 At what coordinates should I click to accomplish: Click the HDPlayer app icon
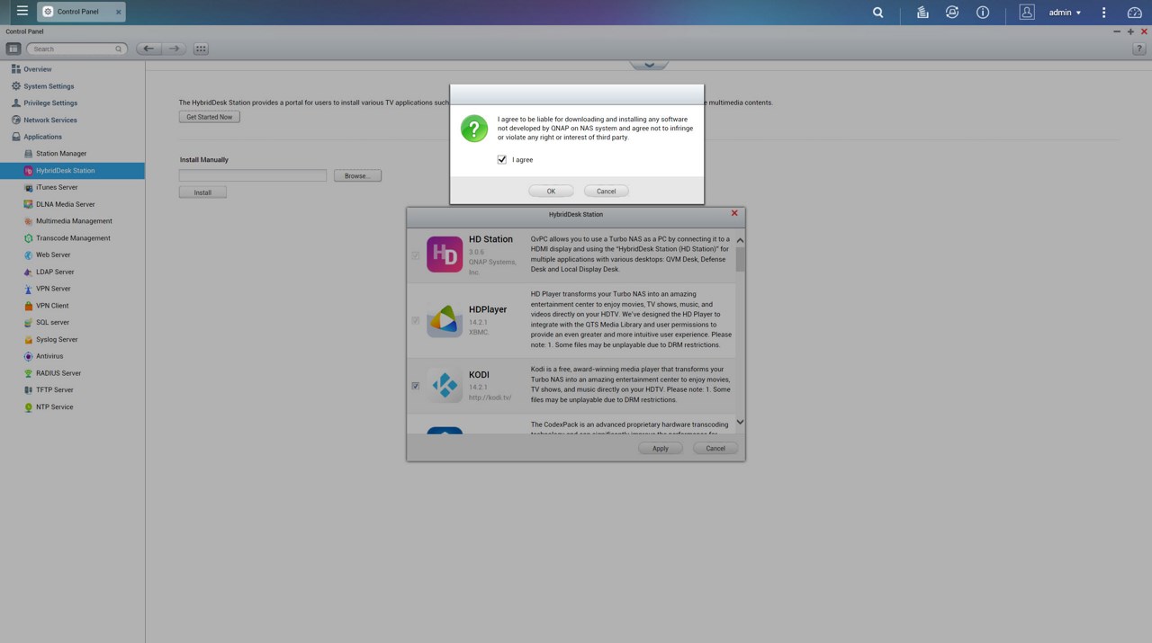coord(445,319)
